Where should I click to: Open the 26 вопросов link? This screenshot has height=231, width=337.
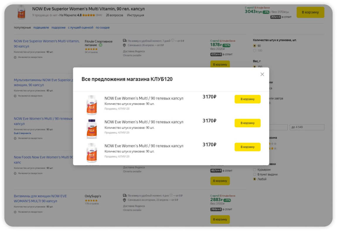click(x=114, y=15)
